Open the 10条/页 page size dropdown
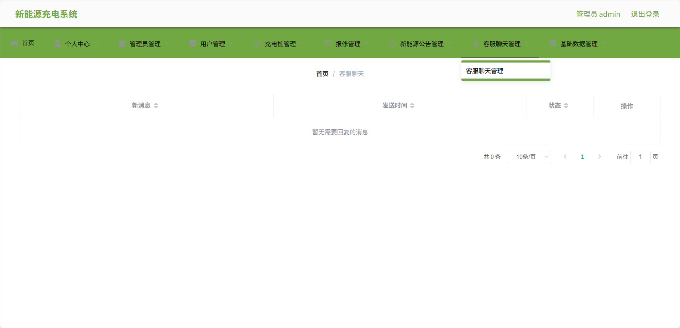 coord(530,157)
